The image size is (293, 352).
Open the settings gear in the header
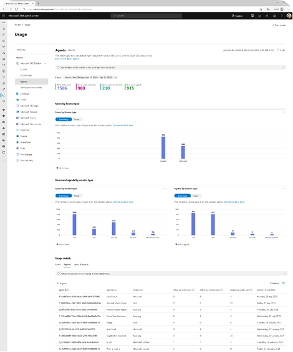[274, 16]
